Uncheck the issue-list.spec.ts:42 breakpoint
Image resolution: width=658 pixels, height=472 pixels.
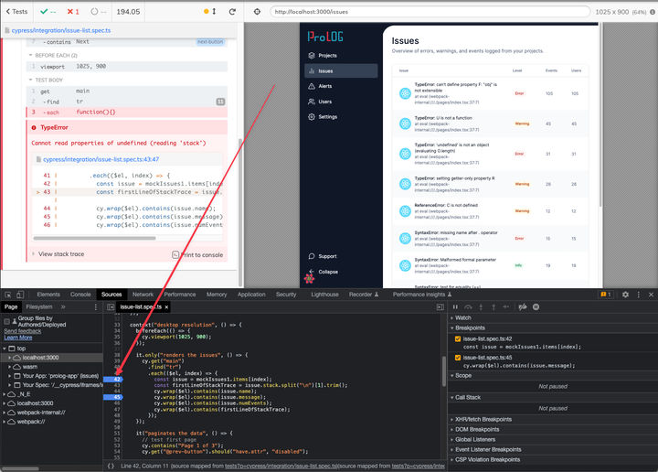(x=459, y=339)
